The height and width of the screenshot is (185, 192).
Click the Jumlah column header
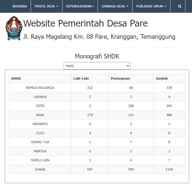click(162, 79)
